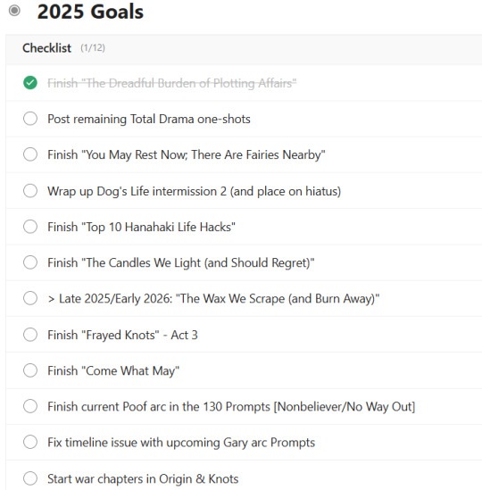Edit the struck-through Dreadful Burden task text
Viewport: 482px width, 490px height.
click(x=172, y=83)
